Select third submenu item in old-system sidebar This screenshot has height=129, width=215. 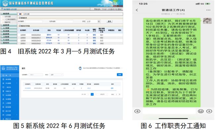point(7,22)
